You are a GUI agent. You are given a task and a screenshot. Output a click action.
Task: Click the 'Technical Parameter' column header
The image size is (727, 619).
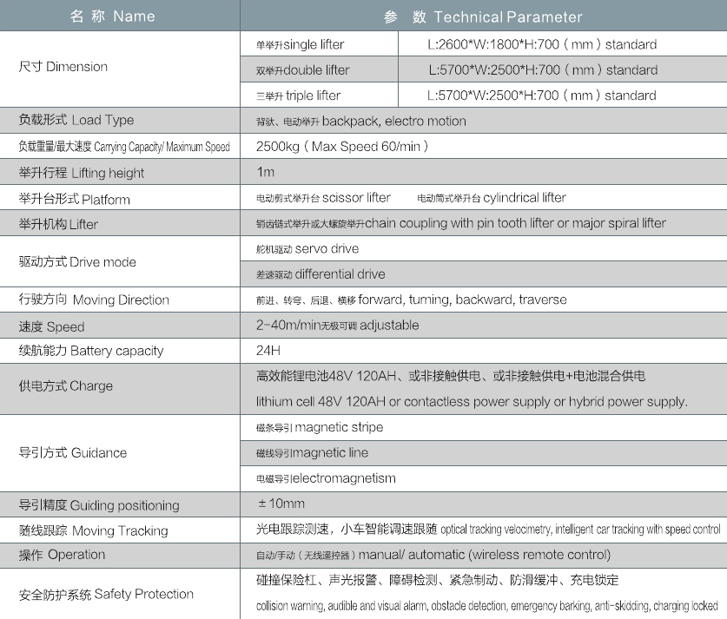(x=483, y=16)
